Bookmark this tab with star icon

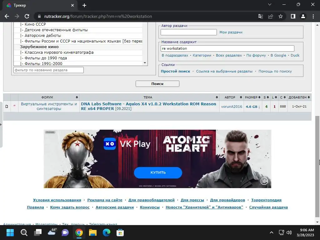point(281,16)
